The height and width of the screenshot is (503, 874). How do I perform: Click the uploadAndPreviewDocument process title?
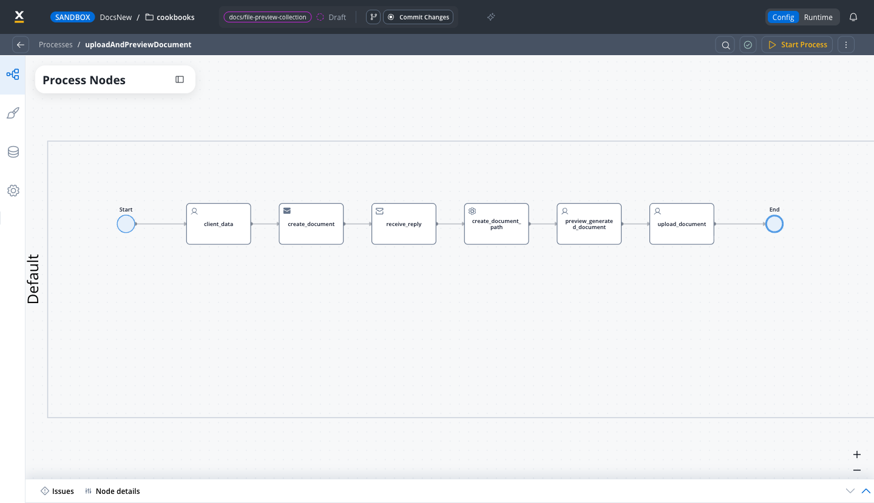tap(138, 44)
